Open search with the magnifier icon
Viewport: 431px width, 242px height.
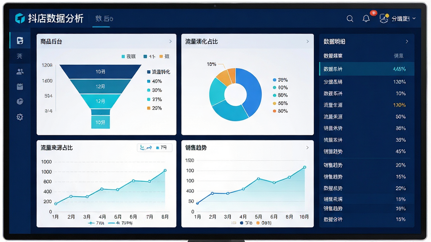[x=350, y=18]
